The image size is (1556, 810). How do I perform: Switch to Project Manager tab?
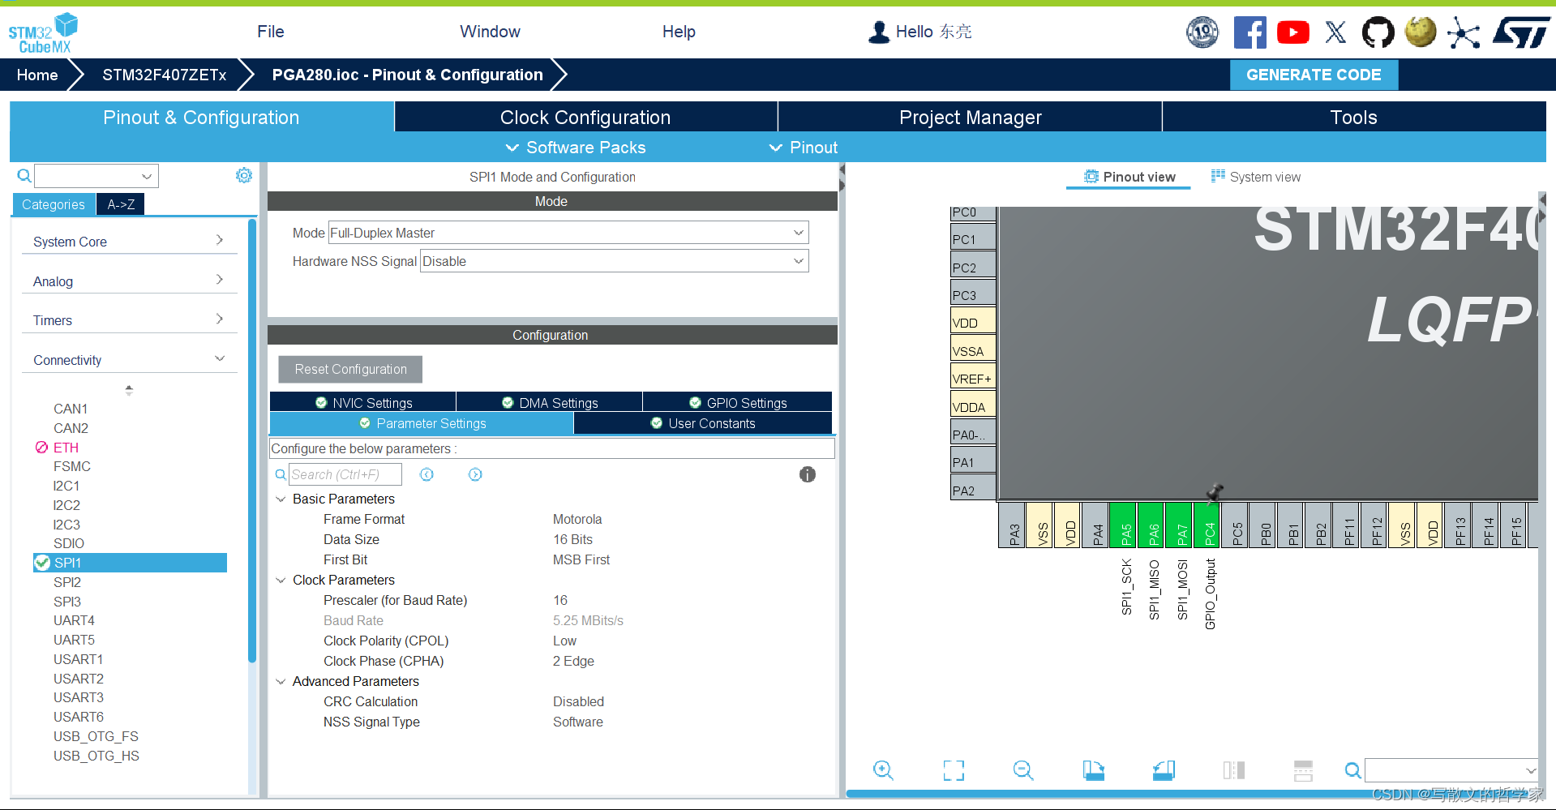(x=970, y=118)
